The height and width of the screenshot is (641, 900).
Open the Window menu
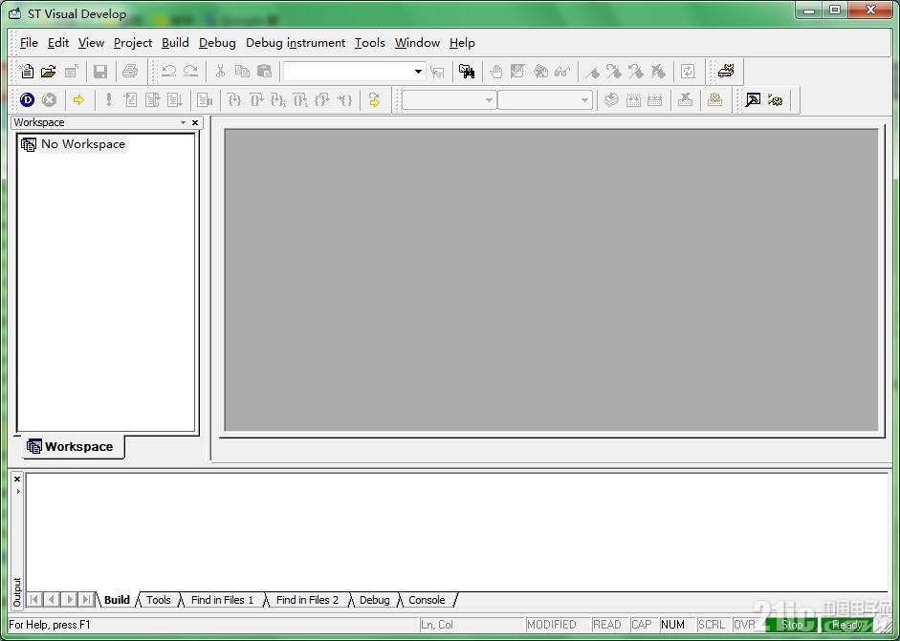[x=417, y=43]
